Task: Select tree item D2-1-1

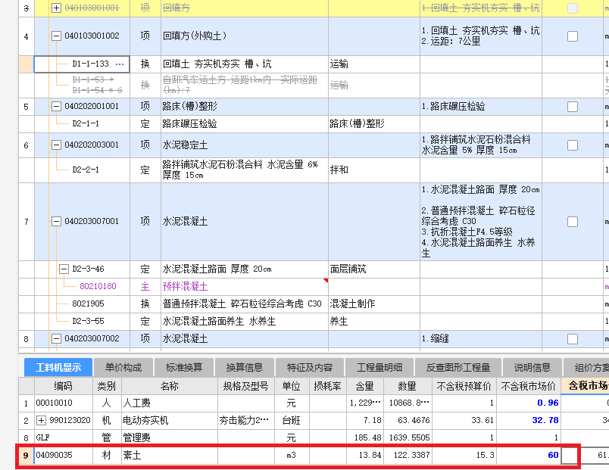Action: [x=86, y=124]
